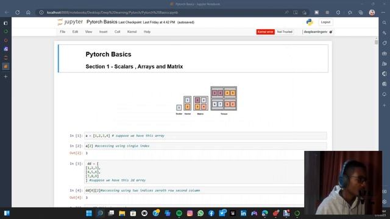Open Microsoft Store from taskbar

tap(133, 214)
